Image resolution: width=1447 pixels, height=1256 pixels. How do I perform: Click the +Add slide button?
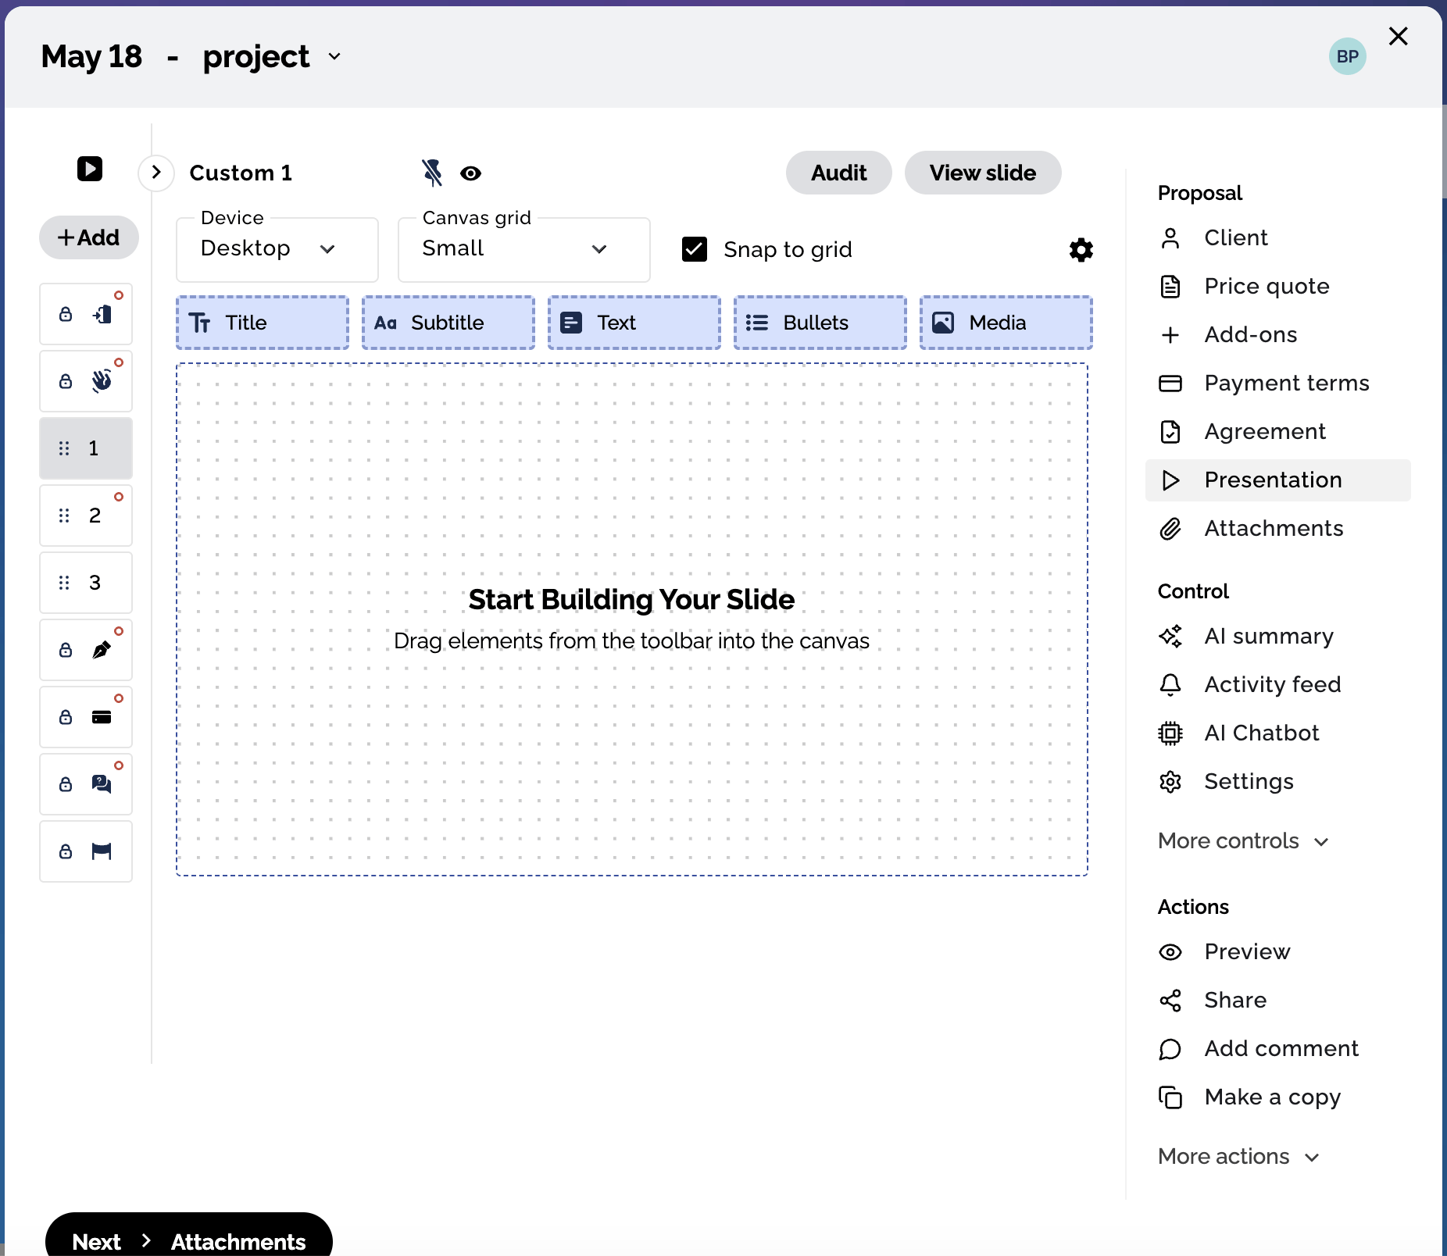89,237
